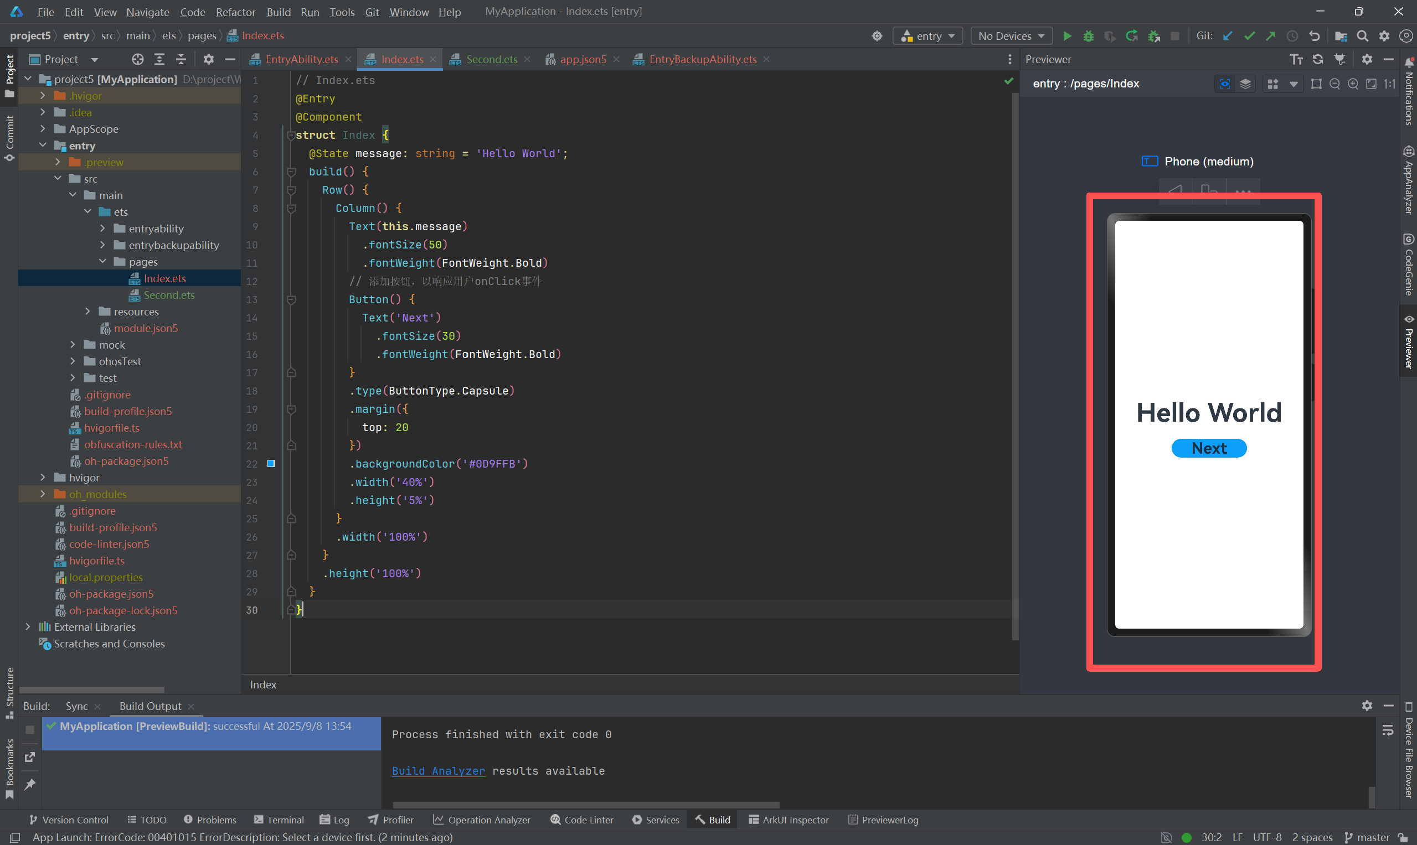Zoom out the preview

tap(1334, 84)
